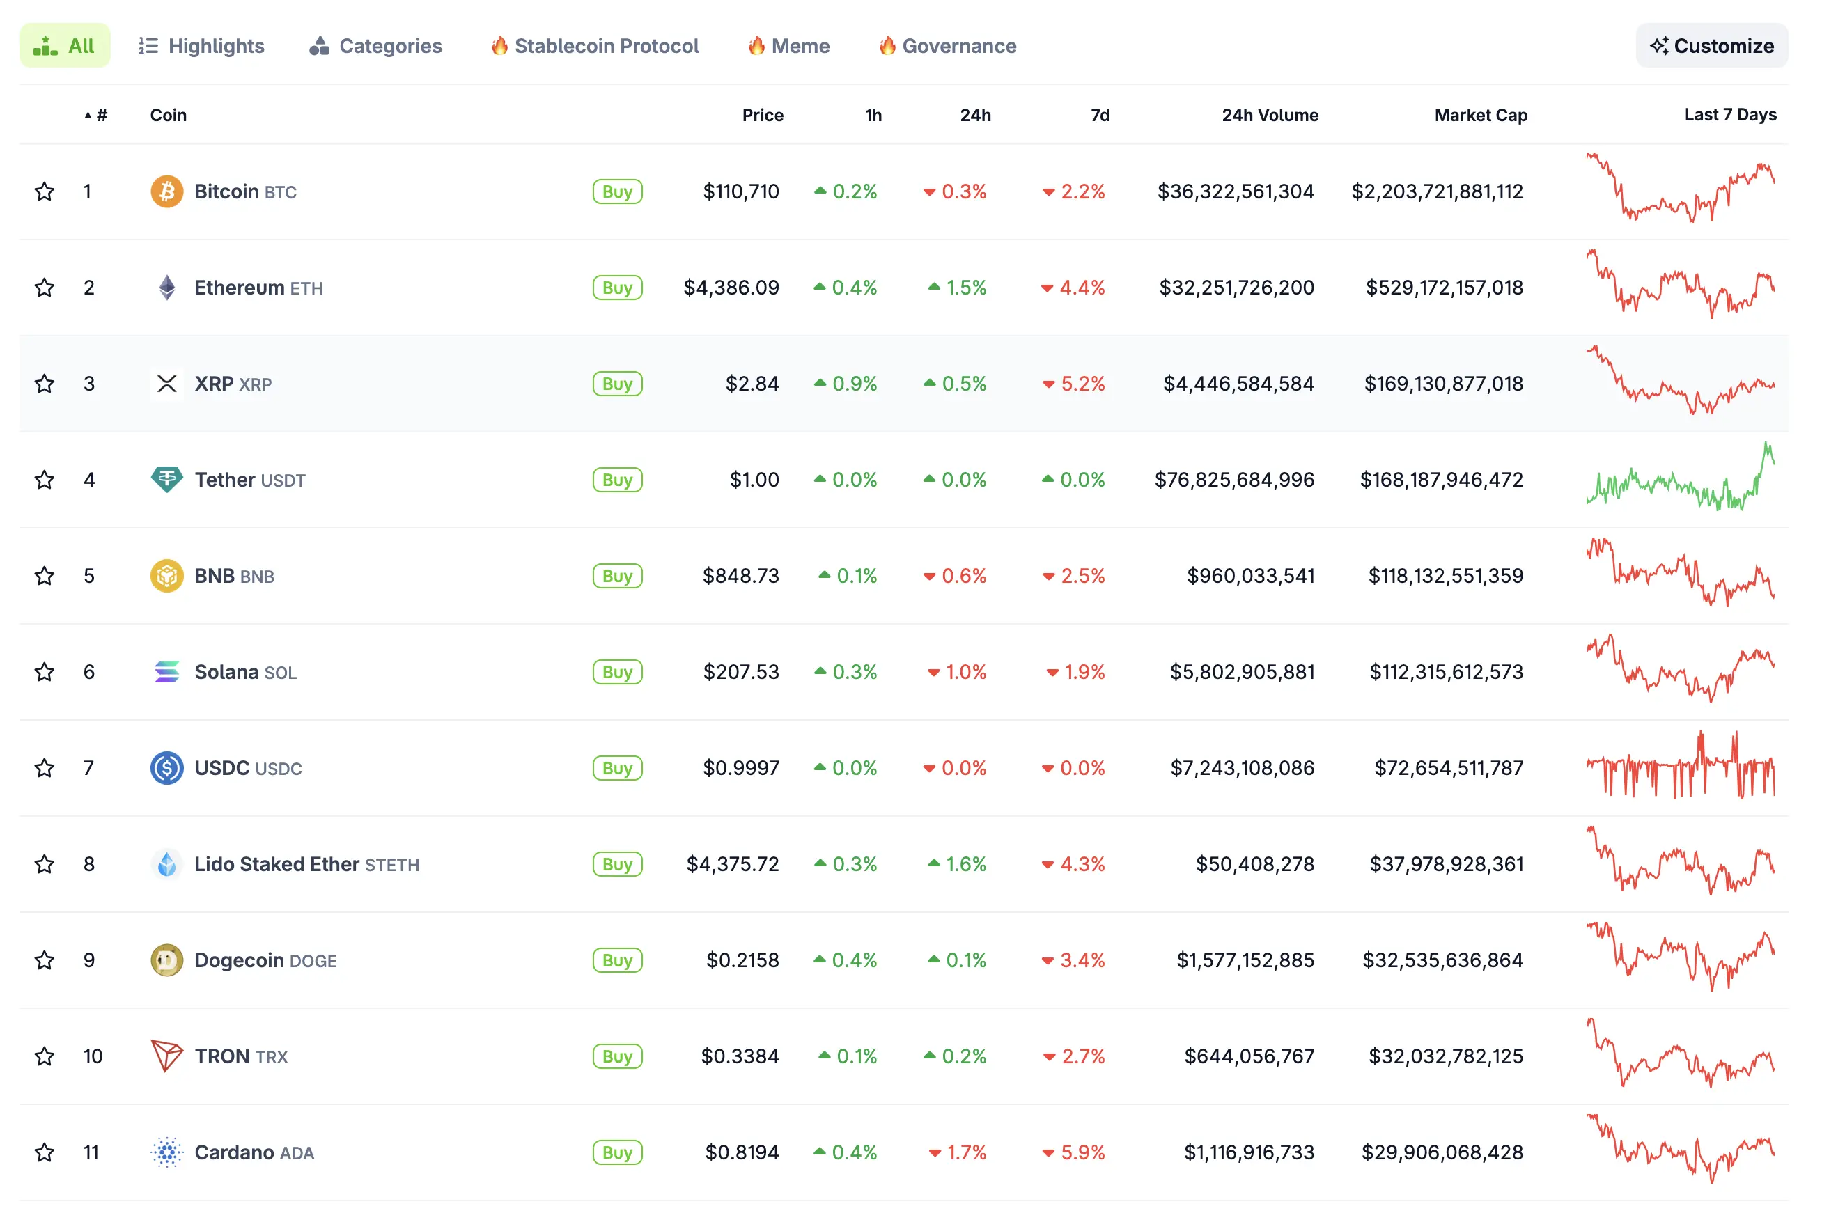
Task: Switch to the Meme category tab
Action: pyautogui.click(x=788, y=45)
